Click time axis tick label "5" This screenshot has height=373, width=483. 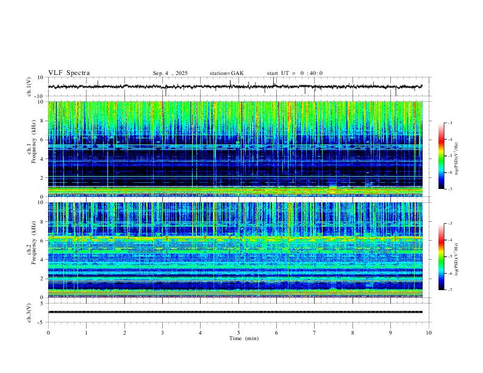coord(238,333)
